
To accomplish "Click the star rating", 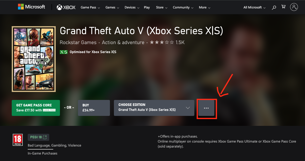I will click(162, 43).
